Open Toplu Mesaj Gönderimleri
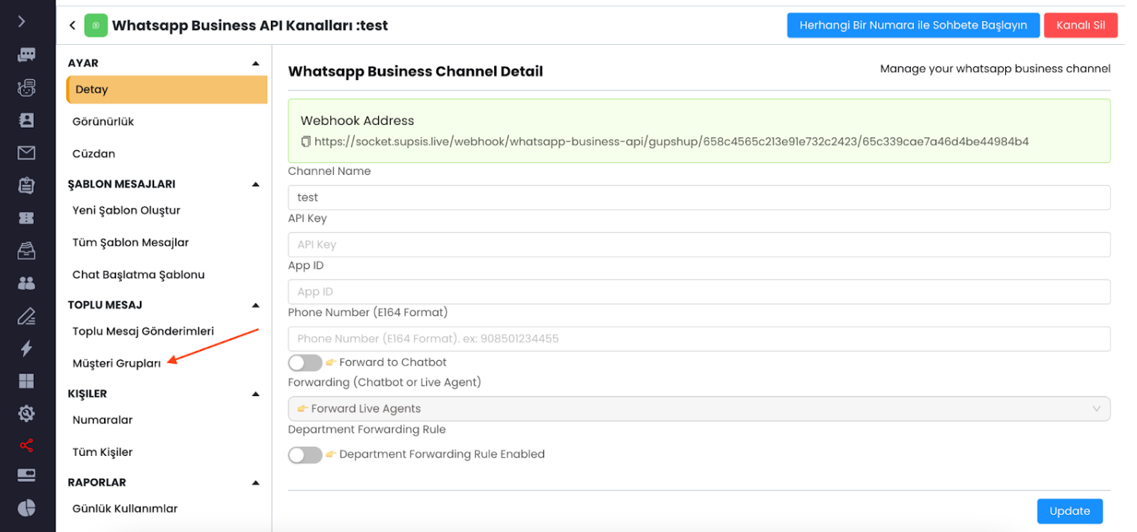1137x532 pixels. pos(143,332)
